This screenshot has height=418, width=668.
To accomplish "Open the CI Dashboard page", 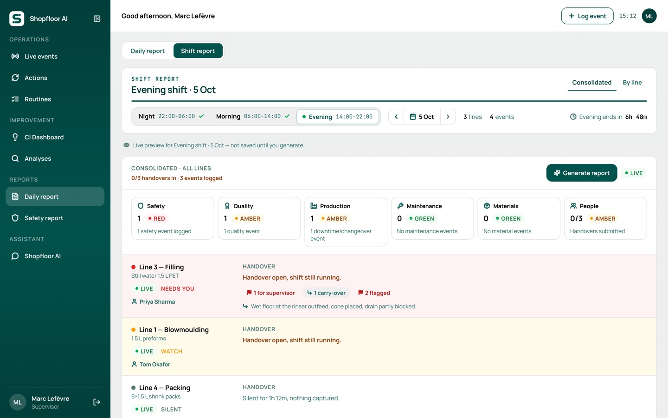I will pyautogui.click(x=55, y=137).
